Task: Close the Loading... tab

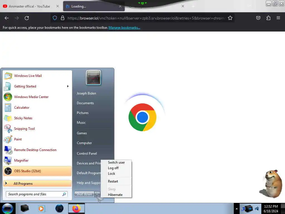Action: (x=120, y=6)
